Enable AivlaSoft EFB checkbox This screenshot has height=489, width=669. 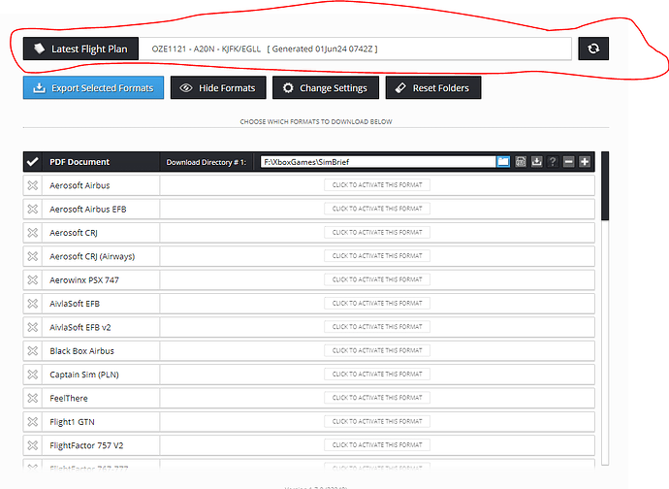[x=32, y=304]
